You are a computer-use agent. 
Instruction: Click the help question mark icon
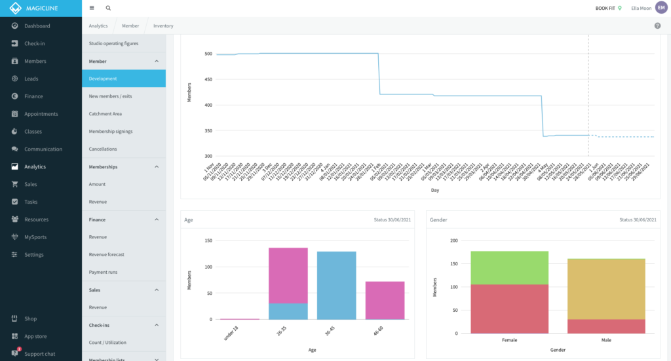[x=657, y=26]
